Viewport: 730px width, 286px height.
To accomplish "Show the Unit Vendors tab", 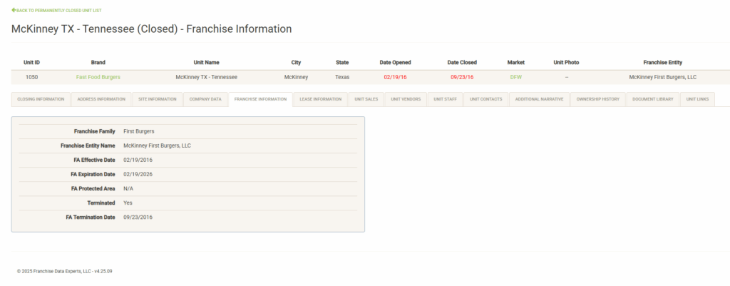I will 406,99.
